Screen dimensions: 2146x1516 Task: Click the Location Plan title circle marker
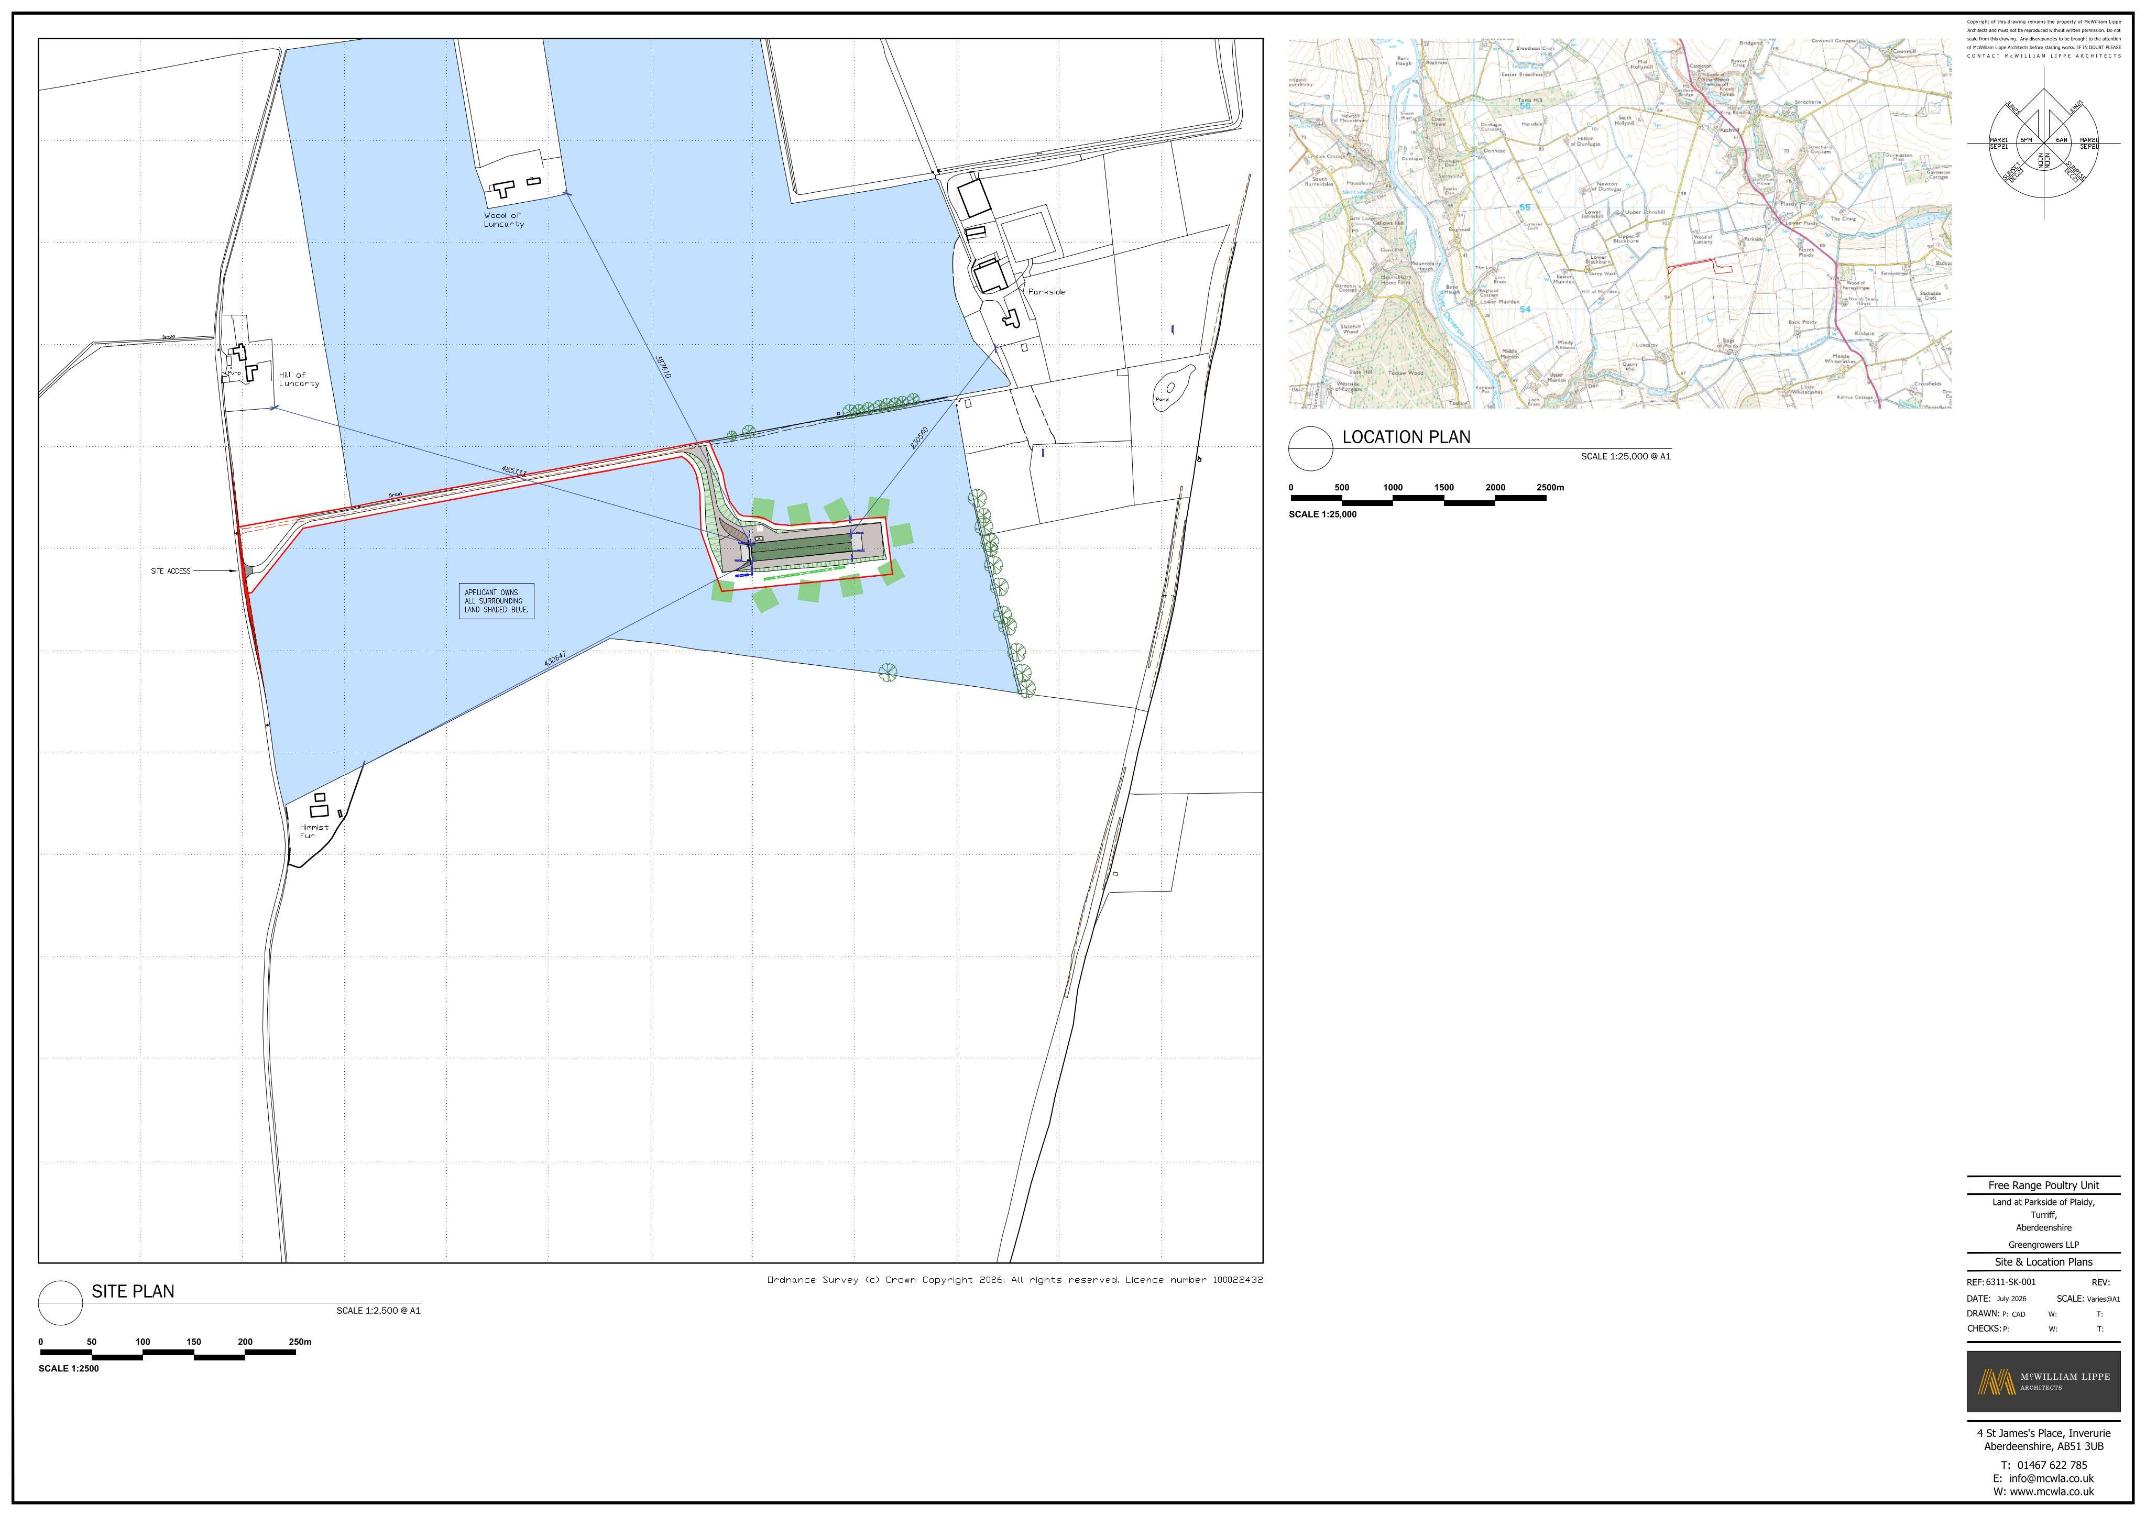pyautogui.click(x=1310, y=448)
